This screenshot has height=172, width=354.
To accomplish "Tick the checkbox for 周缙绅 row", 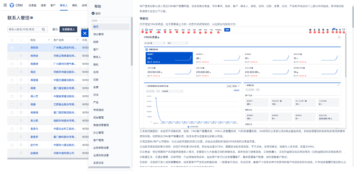I will (x=12, y=64).
